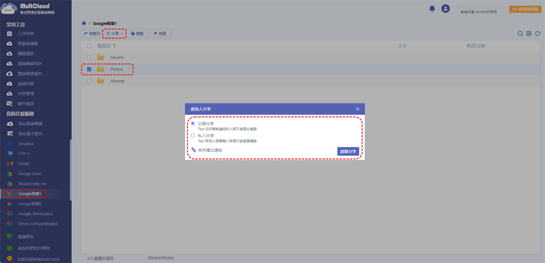Viewport: 545px width, 263px height.
Task: Click Become Our Reseller (成為我們的代理商) item
Action: [34, 248]
